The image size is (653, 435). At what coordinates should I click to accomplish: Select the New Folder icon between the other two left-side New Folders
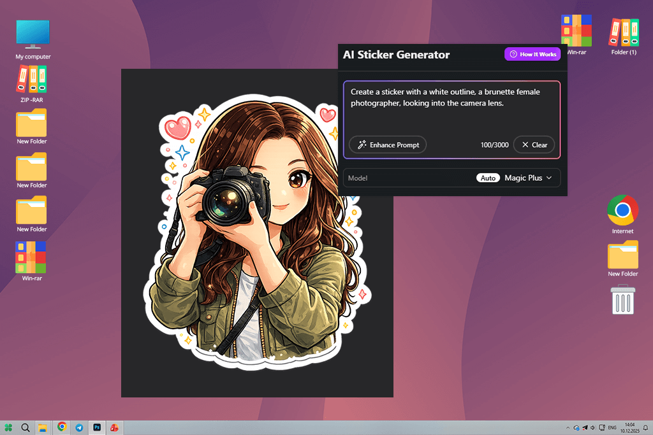coord(31,171)
